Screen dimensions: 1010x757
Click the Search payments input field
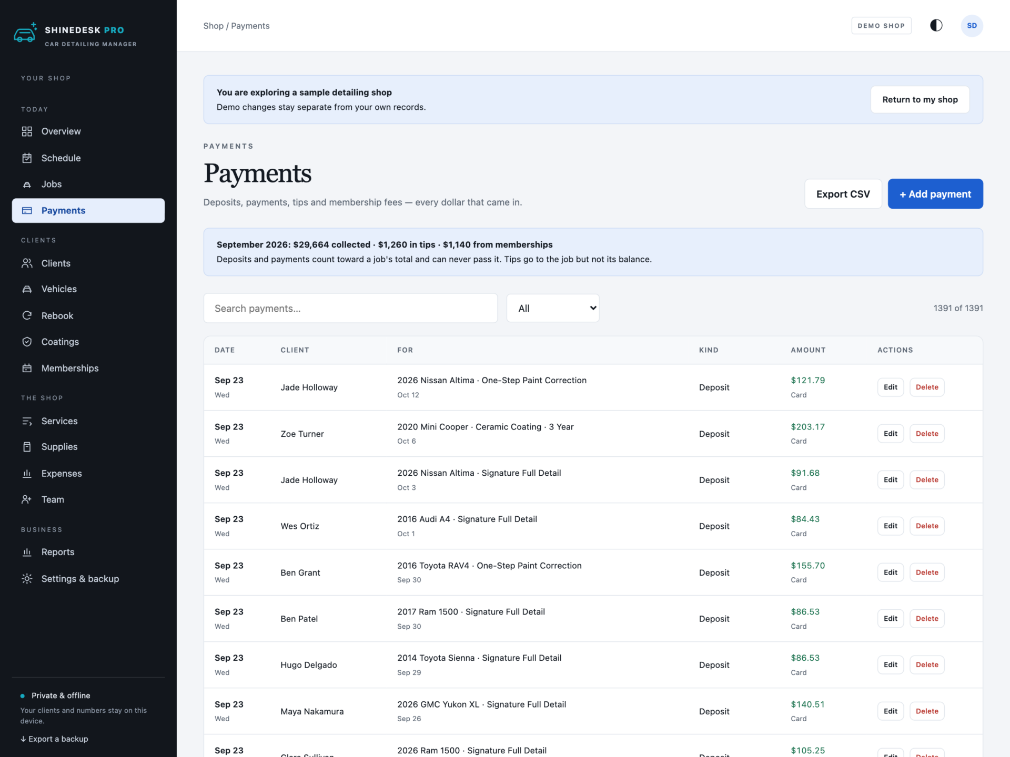(350, 308)
